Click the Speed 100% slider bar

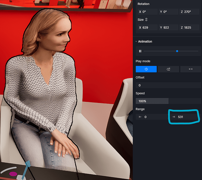168,101
